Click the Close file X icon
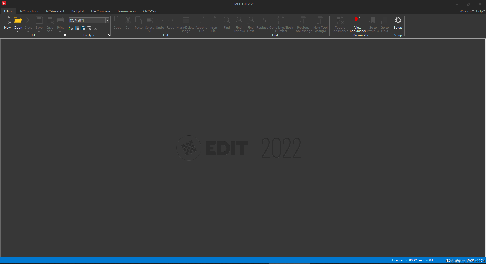This screenshot has width=486, height=264. (29, 20)
